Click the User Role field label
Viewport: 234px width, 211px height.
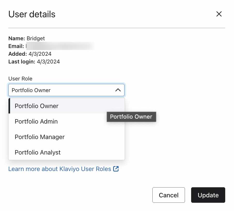(x=20, y=79)
